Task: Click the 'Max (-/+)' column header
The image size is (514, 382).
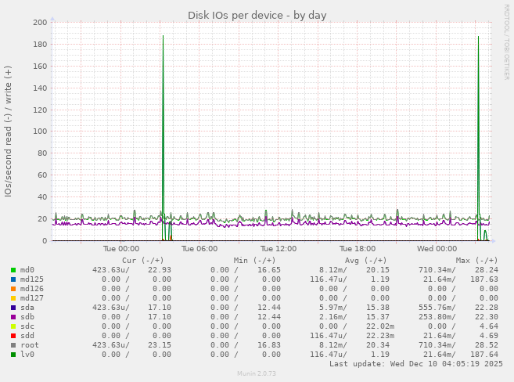Action: pos(476,261)
